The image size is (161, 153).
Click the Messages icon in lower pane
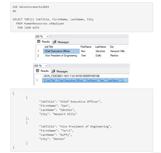(x=53, y=71)
